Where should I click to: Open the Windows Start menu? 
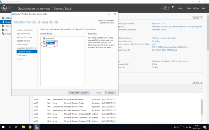pos(3,127)
